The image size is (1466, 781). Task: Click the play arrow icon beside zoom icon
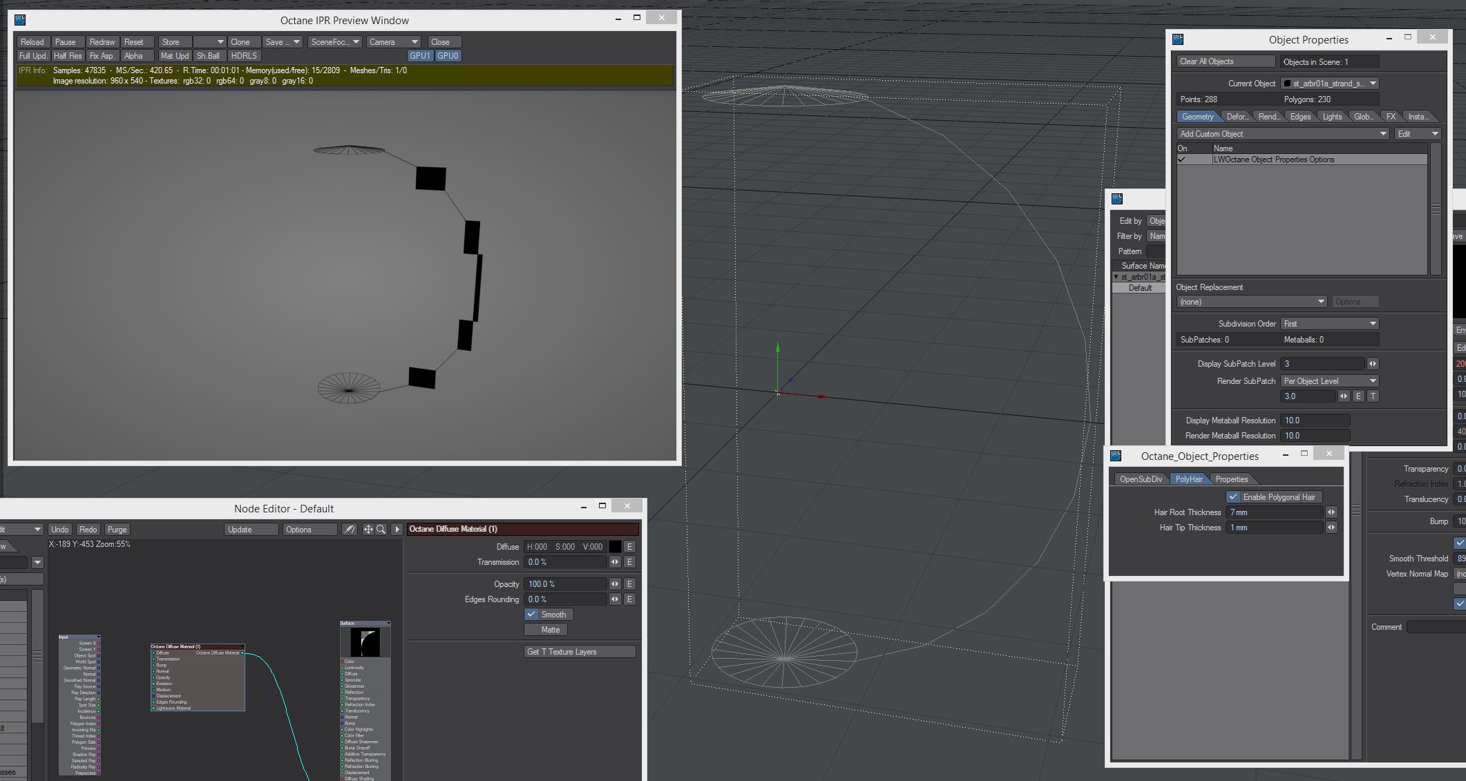[397, 530]
